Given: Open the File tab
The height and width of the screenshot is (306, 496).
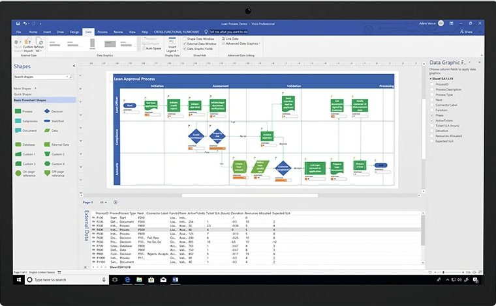Looking at the screenshot, I should click(x=19, y=32).
